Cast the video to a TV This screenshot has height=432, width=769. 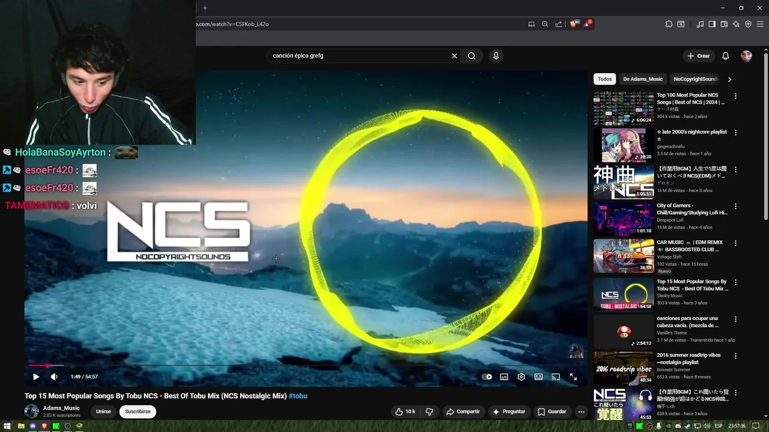pos(556,377)
